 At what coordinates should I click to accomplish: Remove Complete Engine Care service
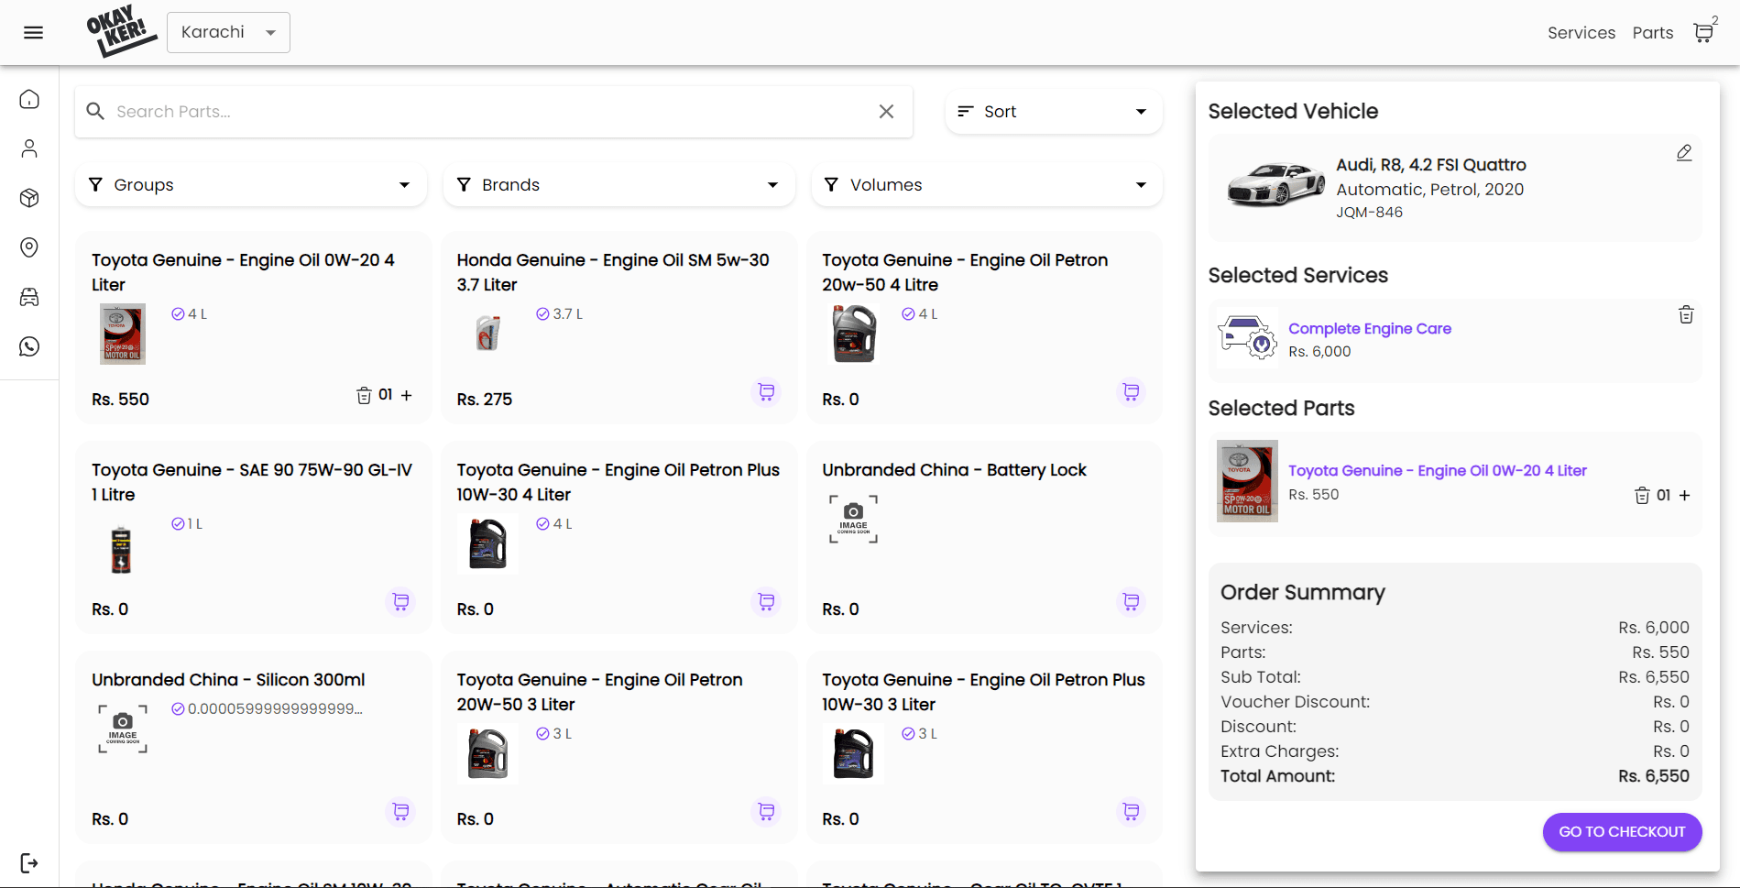(1686, 315)
